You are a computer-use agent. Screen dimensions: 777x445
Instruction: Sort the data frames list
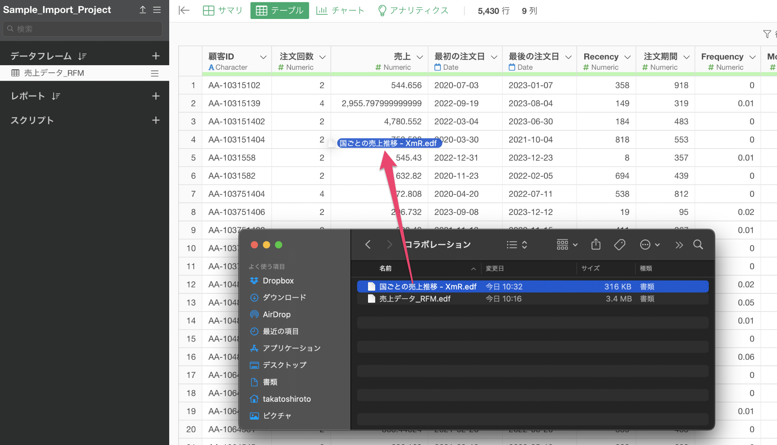click(82, 56)
